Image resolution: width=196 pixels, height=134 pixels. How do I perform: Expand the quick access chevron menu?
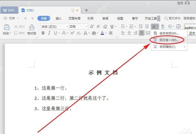25,18
